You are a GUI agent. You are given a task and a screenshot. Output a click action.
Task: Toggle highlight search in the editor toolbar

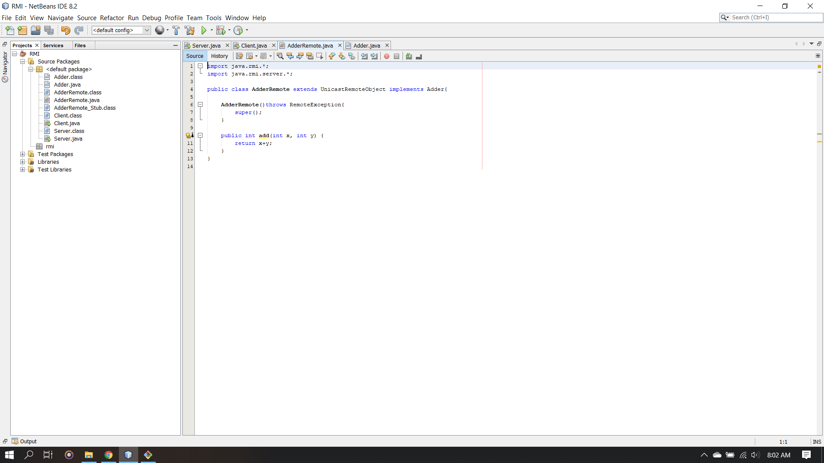click(x=310, y=56)
